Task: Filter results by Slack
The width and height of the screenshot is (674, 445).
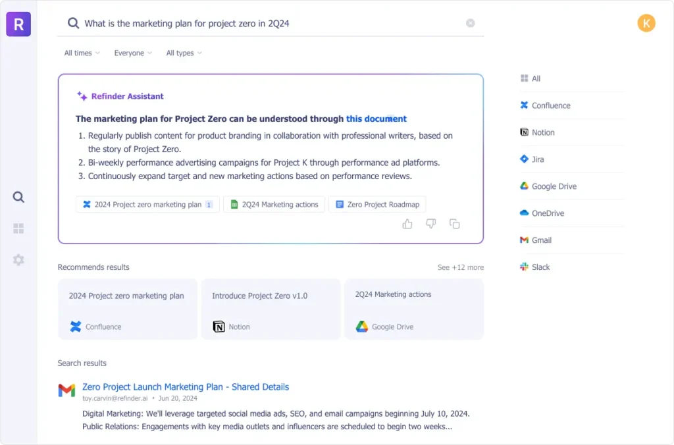Action: click(x=572, y=267)
